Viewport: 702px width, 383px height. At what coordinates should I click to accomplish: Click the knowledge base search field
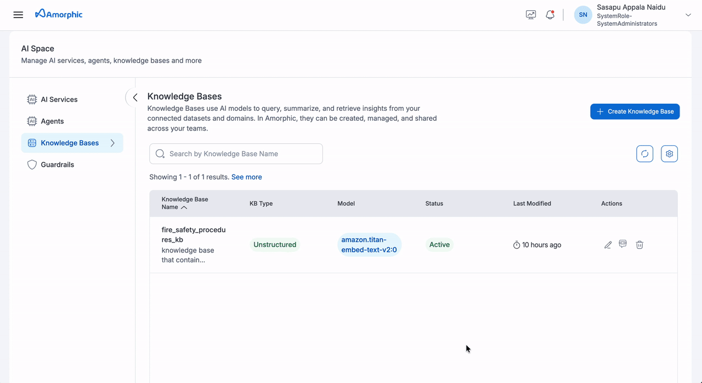point(236,154)
